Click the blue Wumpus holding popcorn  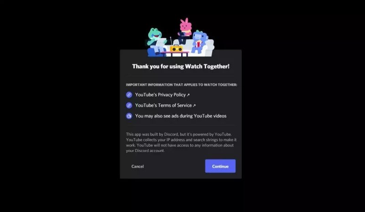pos(199,41)
